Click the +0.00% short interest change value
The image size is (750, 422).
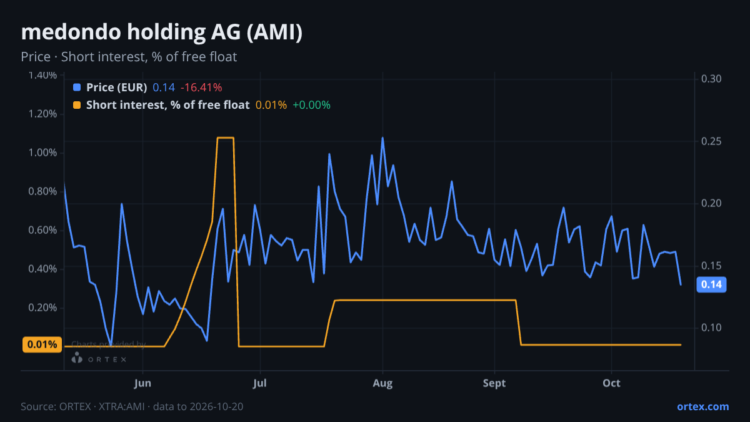[311, 105]
